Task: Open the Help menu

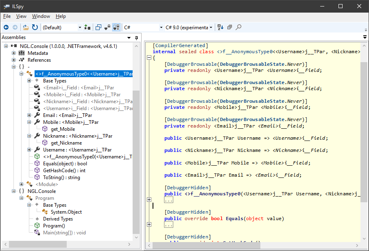Action: 61,16
